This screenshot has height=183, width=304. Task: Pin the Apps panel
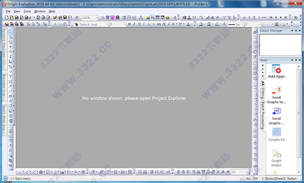296,60
